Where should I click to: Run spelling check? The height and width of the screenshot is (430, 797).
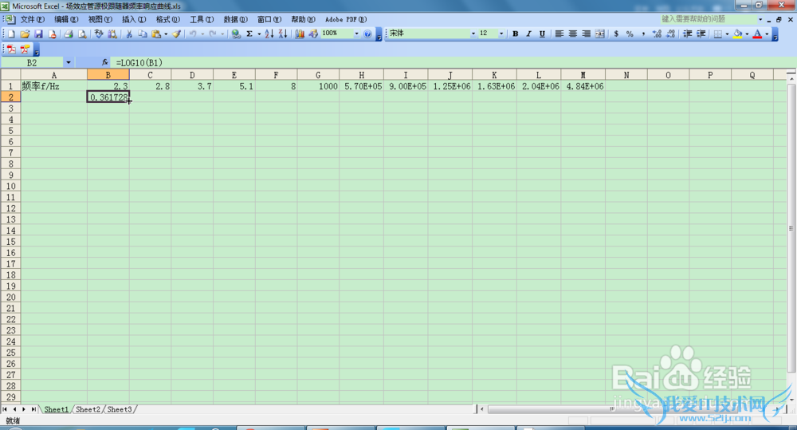coord(99,34)
